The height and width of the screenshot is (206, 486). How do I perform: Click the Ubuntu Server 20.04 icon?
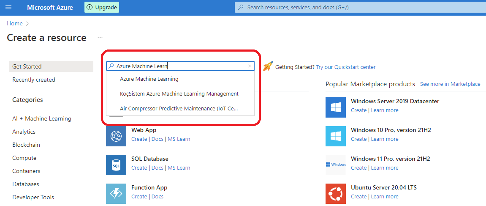(336, 194)
